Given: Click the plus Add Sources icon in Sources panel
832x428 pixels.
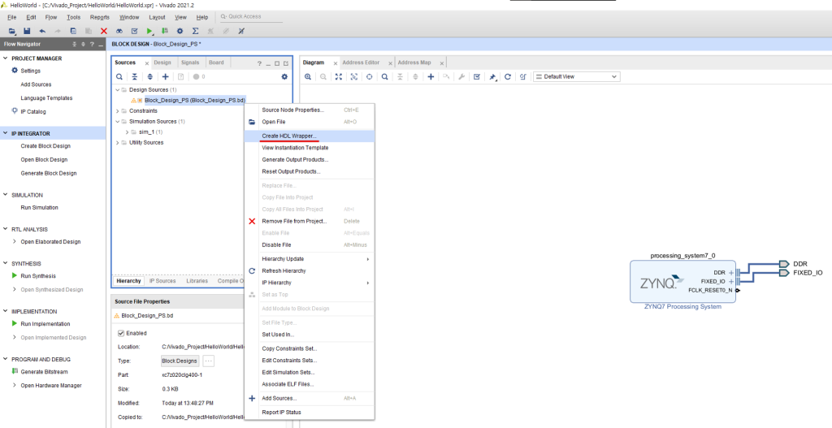Looking at the screenshot, I should tap(166, 77).
